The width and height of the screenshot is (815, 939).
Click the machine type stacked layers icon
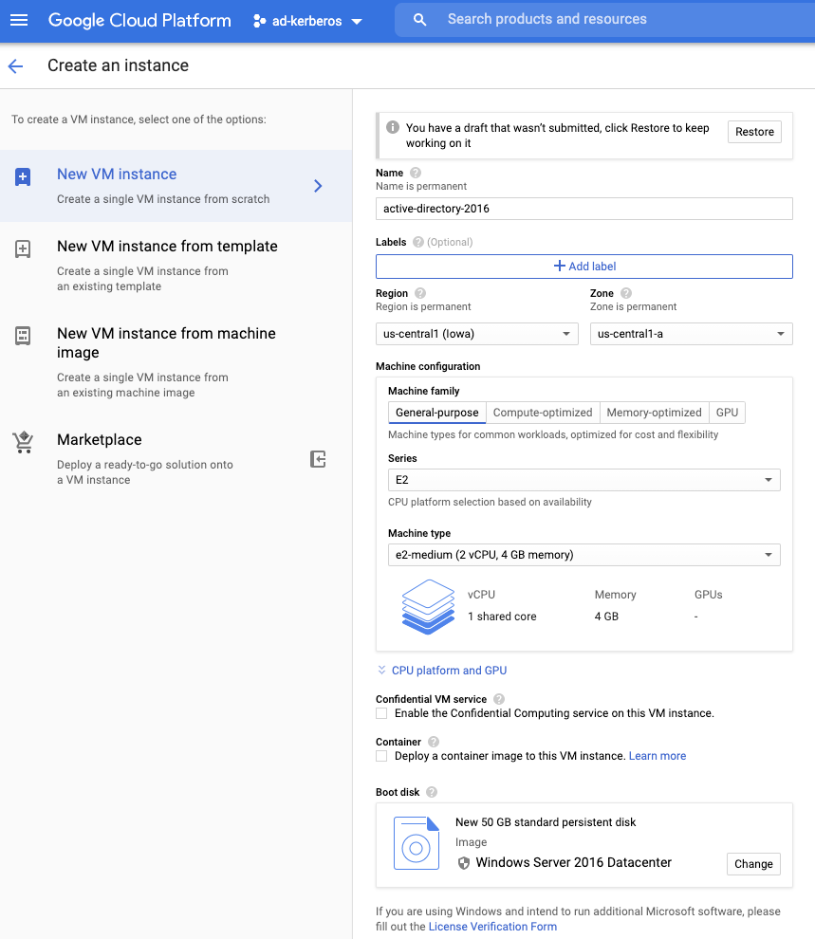pyautogui.click(x=428, y=607)
